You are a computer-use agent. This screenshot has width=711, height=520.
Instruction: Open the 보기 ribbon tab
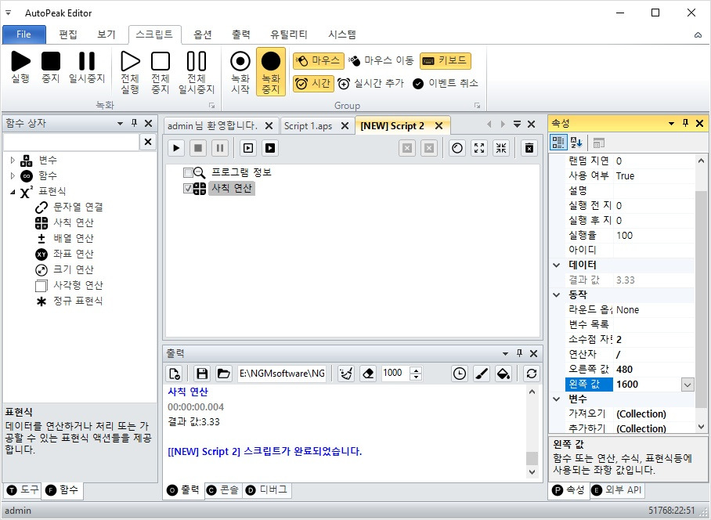106,34
